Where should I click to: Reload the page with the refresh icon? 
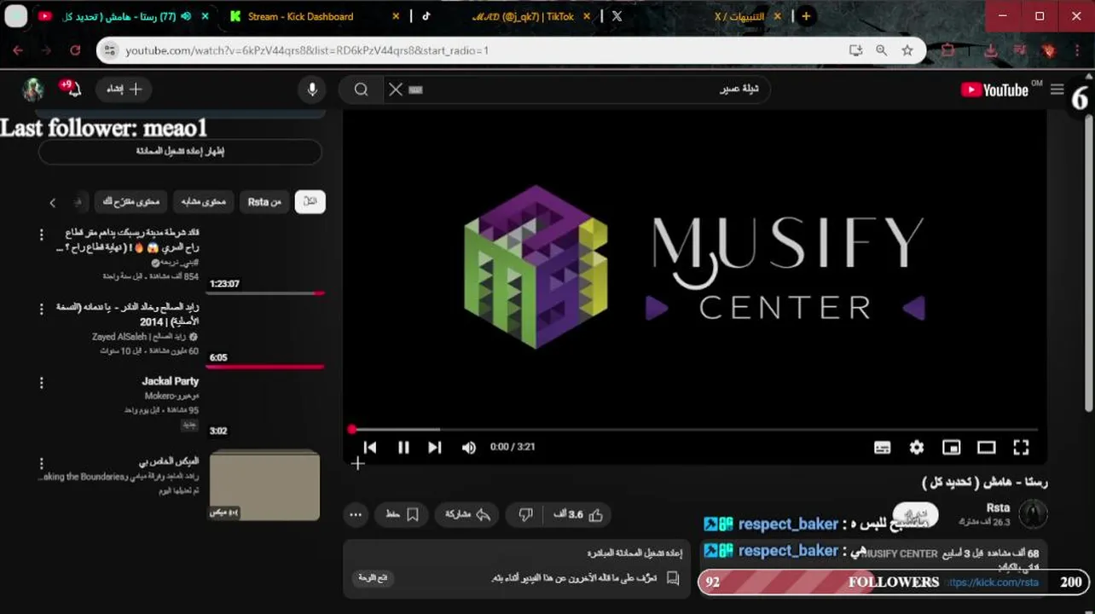[x=75, y=50]
